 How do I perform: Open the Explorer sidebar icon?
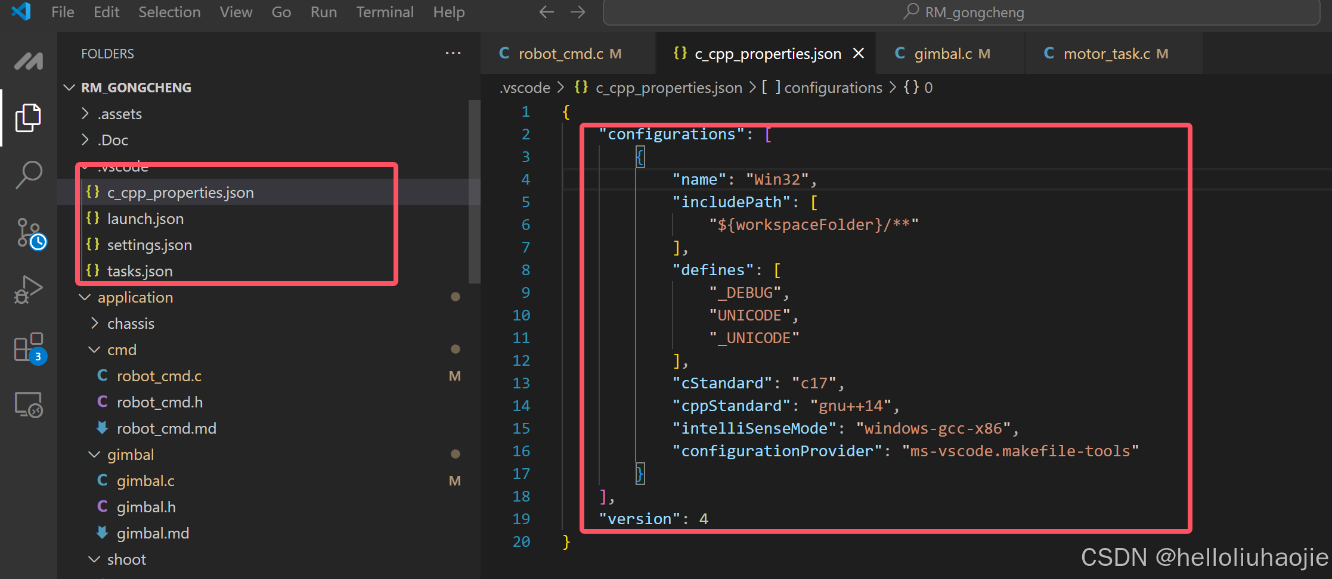point(28,117)
